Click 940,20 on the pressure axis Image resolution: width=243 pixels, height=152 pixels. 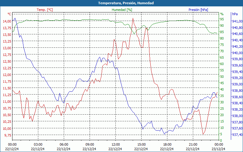(237, 47)
